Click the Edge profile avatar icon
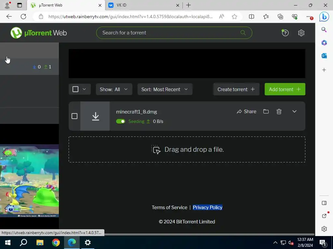The height and width of the screenshot is (249, 333). [x=7, y=5]
